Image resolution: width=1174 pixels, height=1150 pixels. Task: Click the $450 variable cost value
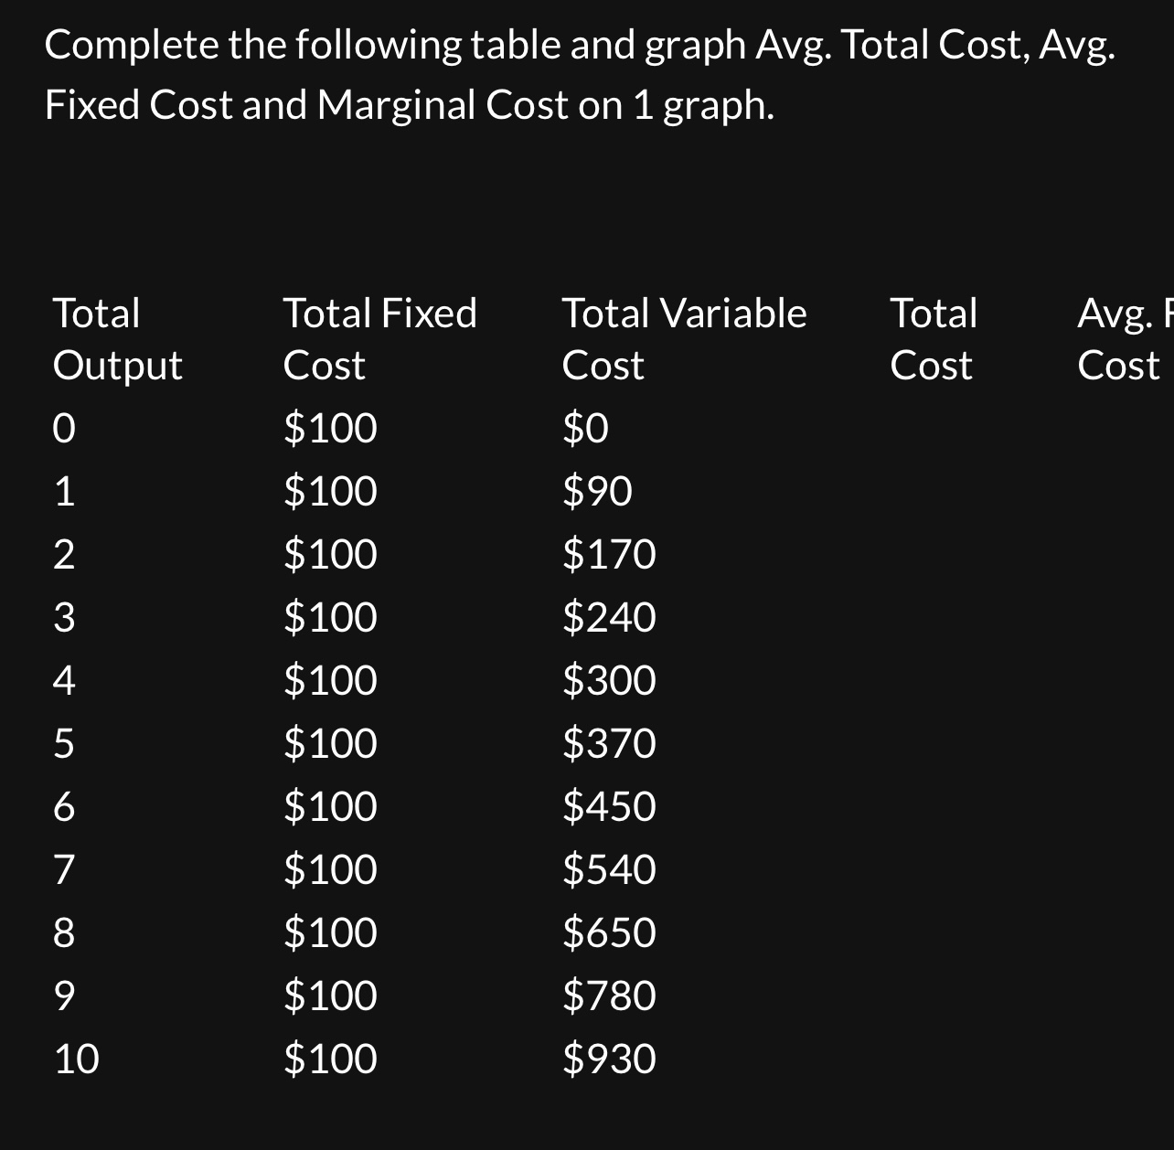click(x=609, y=806)
